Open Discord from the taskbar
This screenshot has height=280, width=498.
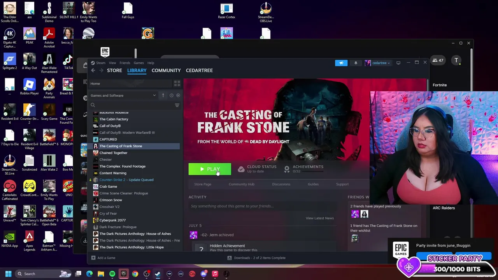point(203,274)
